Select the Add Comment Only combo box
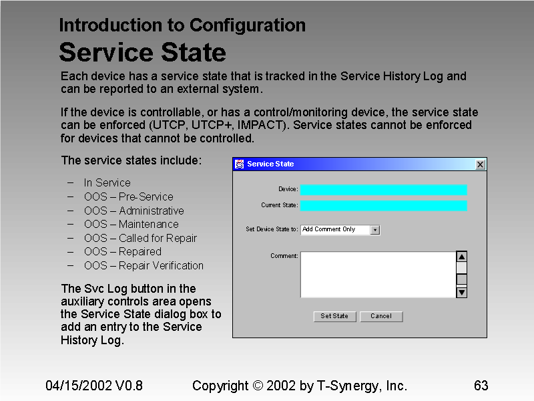534x401 pixels. pyautogui.click(x=335, y=230)
